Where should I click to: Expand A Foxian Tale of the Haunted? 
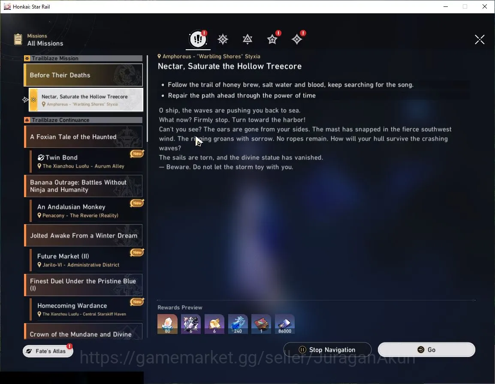83,137
